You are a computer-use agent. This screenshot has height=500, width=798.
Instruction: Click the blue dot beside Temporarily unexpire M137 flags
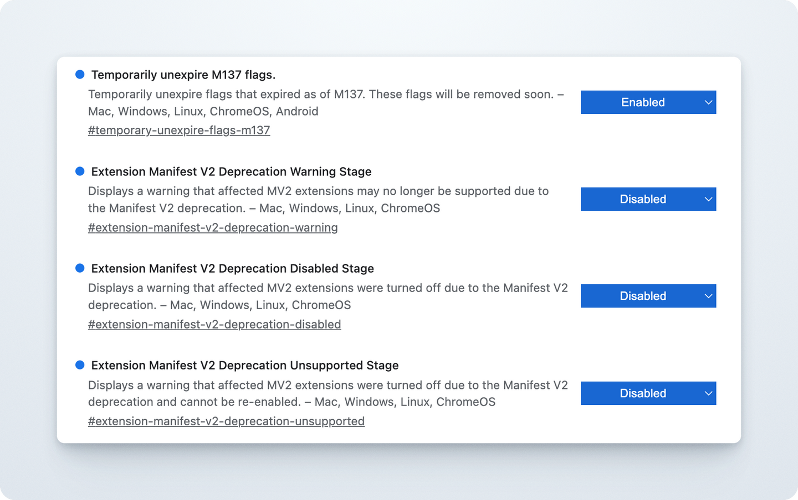point(80,74)
